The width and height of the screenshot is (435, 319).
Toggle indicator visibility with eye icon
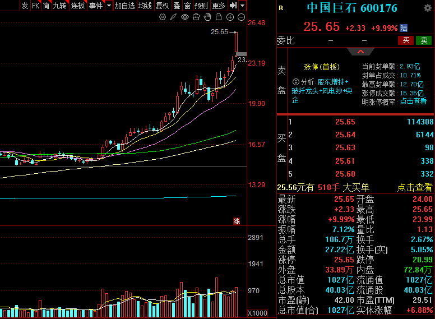[185, 17]
